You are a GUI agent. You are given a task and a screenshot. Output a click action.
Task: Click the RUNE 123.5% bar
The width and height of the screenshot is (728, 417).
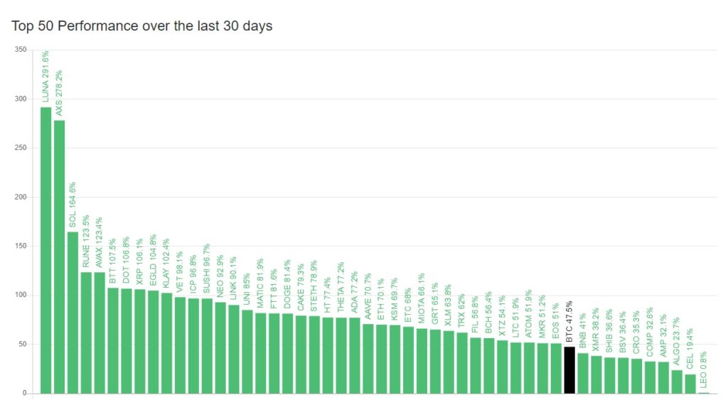(86, 332)
